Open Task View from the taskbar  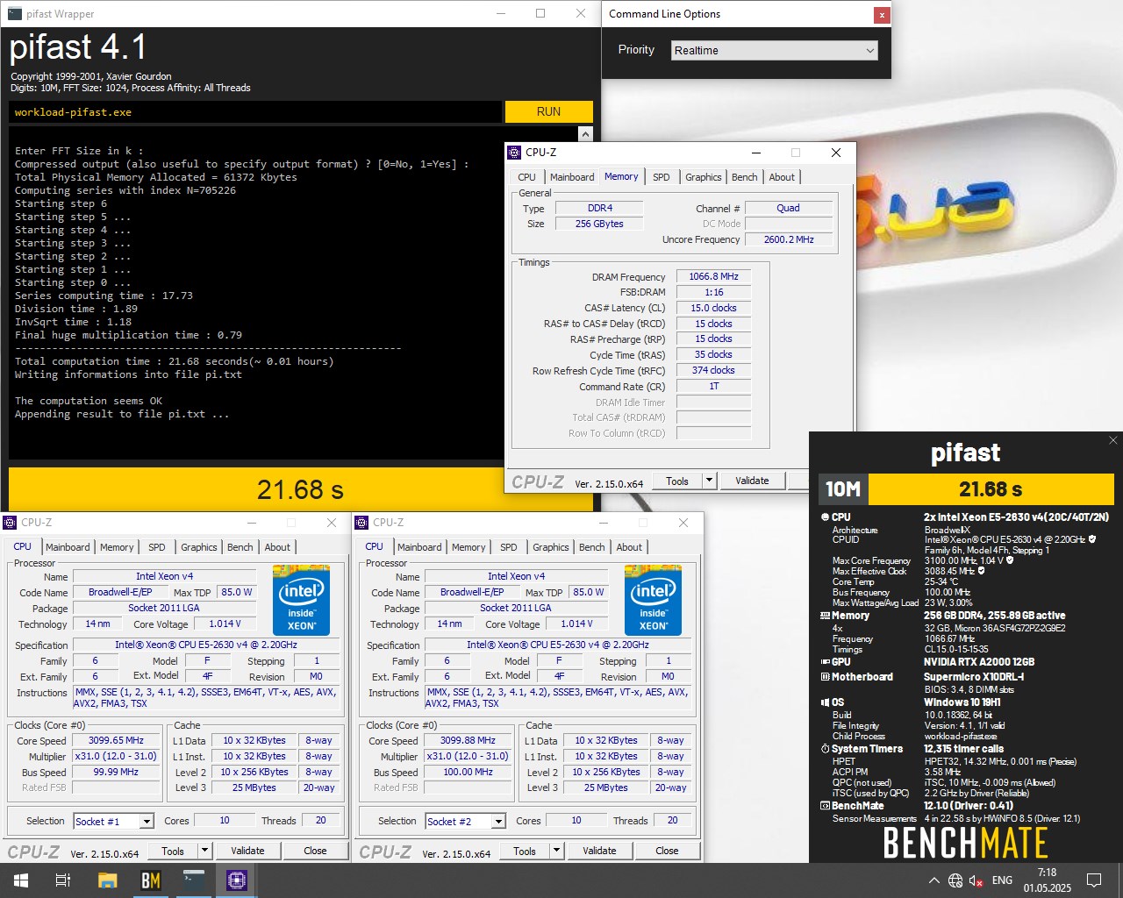pyautogui.click(x=63, y=880)
